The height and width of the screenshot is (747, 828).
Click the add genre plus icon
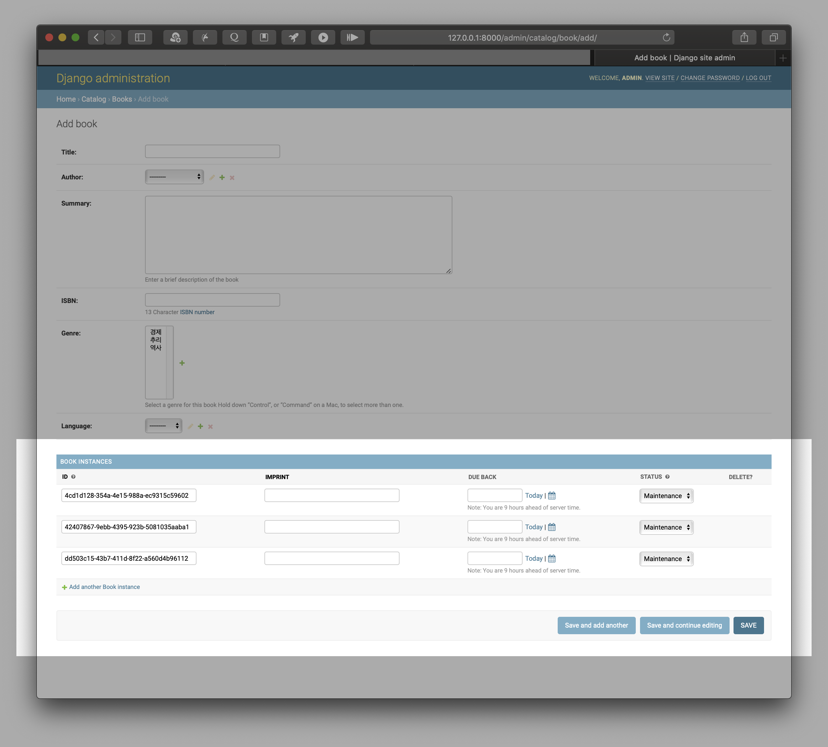pos(182,363)
